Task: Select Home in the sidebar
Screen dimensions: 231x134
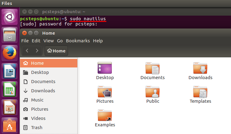Action: coord(49,63)
